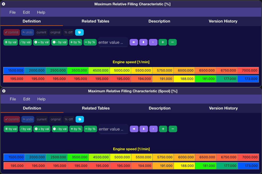Click undo button in top window
Screen dimensions: 262x174
[28, 32]
